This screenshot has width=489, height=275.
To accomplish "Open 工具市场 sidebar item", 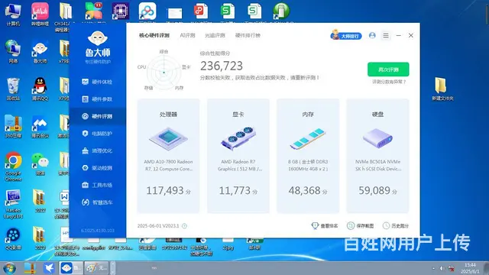I will coord(97,185).
